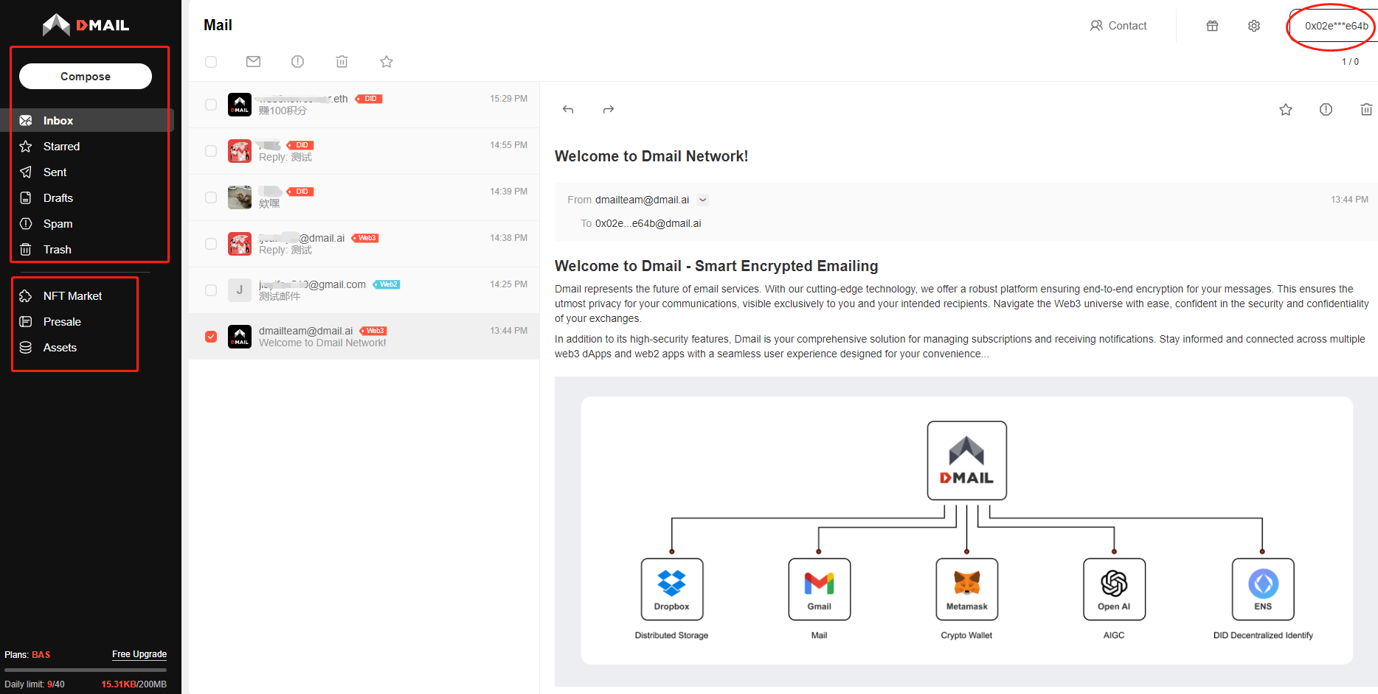This screenshot has height=694, width=1378.
Task: Click the Open AI icon in the diagram
Action: point(1115,589)
